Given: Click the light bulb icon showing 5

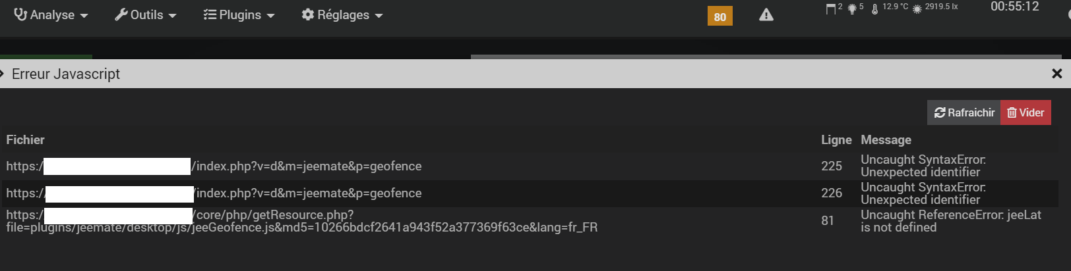Looking at the screenshot, I should point(852,9).
